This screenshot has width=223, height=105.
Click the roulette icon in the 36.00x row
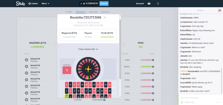[x=26, y=67]
